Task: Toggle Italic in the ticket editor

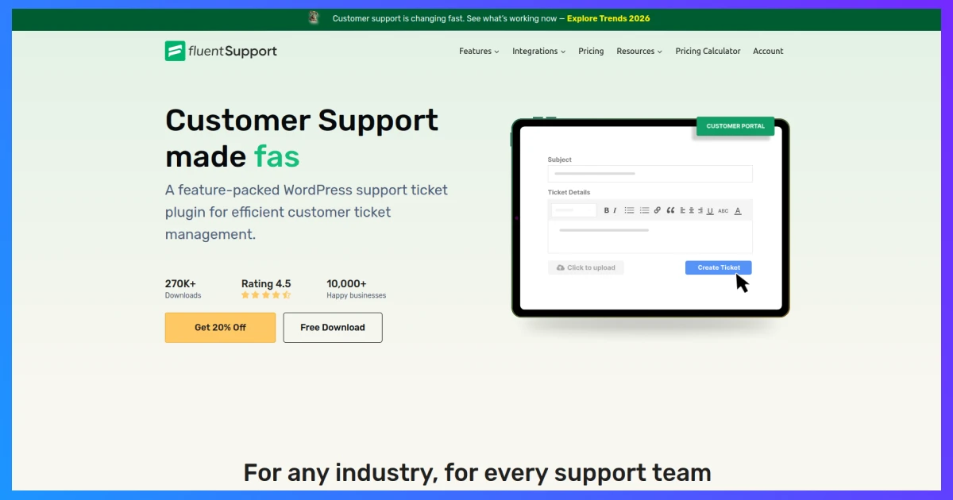Action: coord(615,210)
